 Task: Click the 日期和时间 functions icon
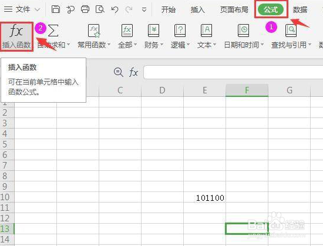coord(243,31)
